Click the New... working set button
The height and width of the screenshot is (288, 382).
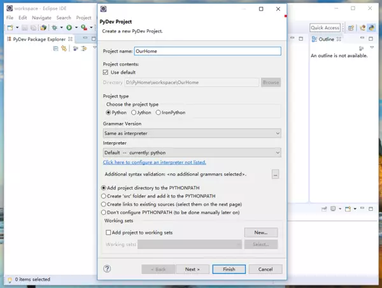pos(261,233)
